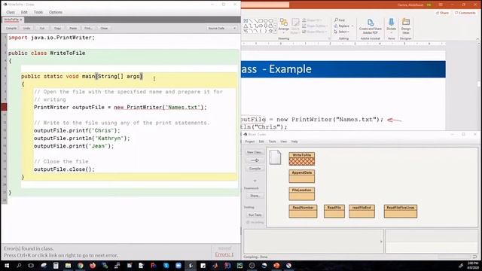This screenshot has width=482, height=271.
Task: Open the Select dropdown in Editing group
Action: (341, 32)
